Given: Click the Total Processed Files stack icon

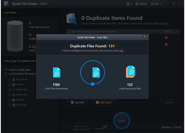Looking at the screenshot, I should pos(130,72).
